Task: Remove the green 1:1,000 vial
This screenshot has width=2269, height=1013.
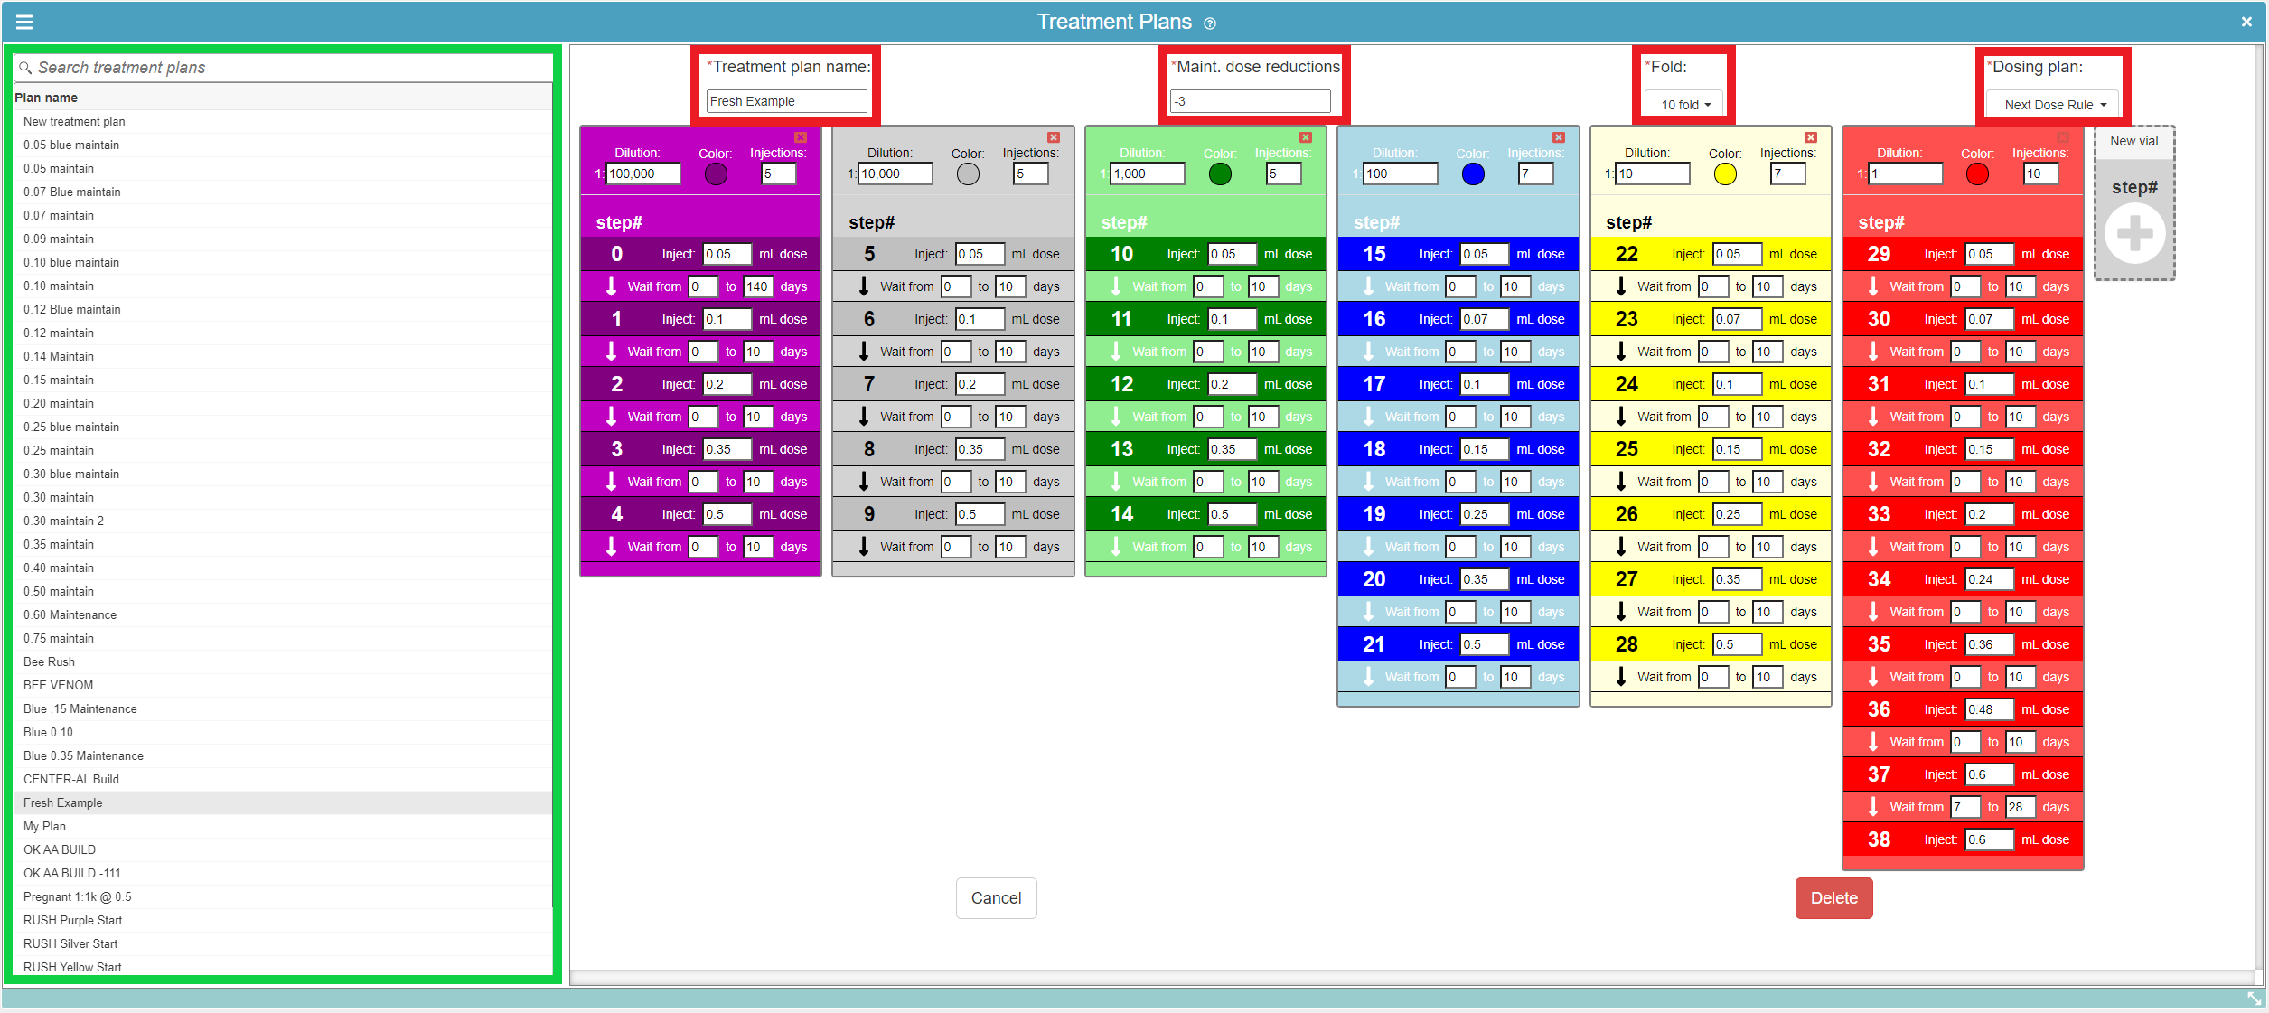Action: pyautogui.click(x=1305, y=137)
